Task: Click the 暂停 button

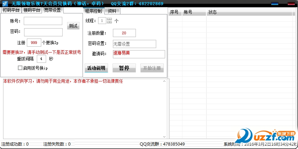Action: 124,68
